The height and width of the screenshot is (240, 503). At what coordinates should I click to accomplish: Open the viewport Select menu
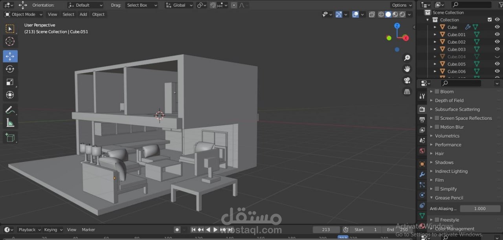tap(68, 15)
